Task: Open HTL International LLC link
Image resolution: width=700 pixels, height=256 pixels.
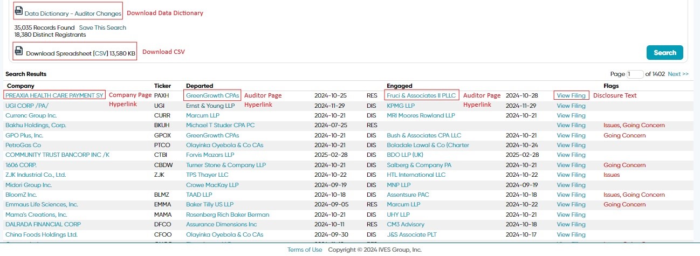Action: (x=416, y=175)
